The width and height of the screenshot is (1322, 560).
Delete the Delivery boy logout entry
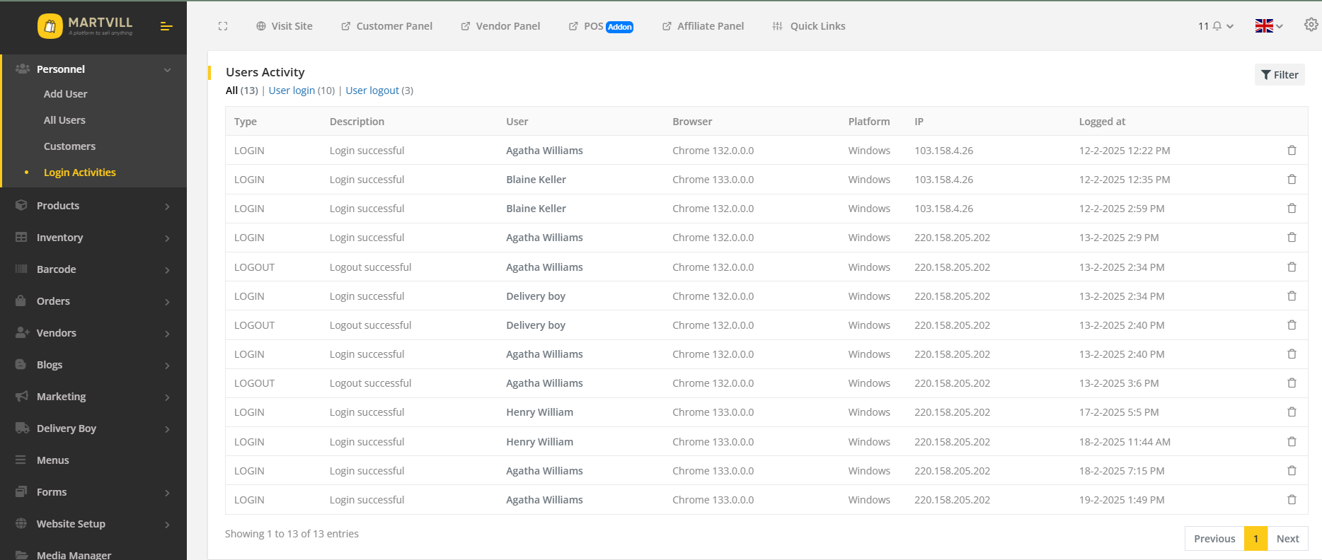(x=1292, y=325)
